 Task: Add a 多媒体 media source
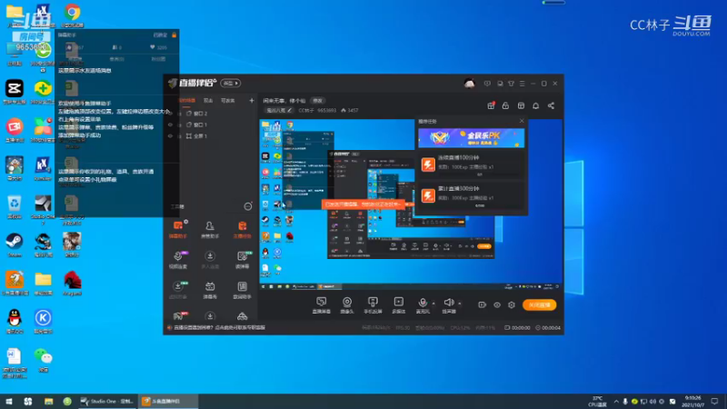[x=399, y=305]
